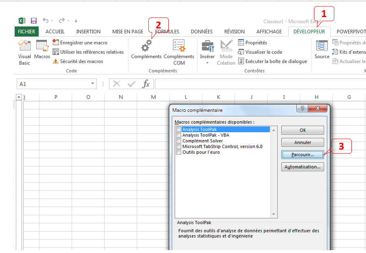The height and width of the screenshot is (253, 366).
Task: Open the Visual Basic editor
Action: coord(24,52)
